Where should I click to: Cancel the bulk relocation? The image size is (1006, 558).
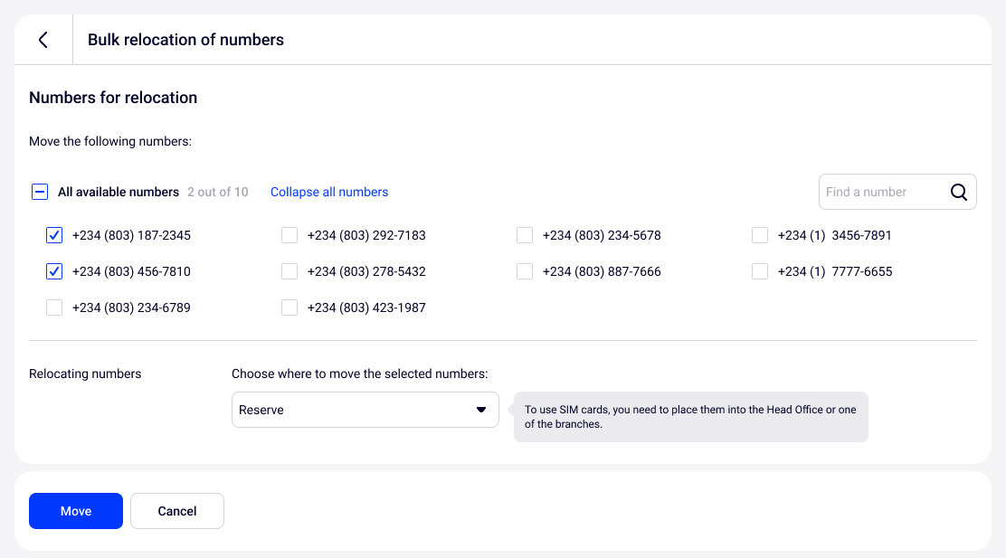pos(177,511)
